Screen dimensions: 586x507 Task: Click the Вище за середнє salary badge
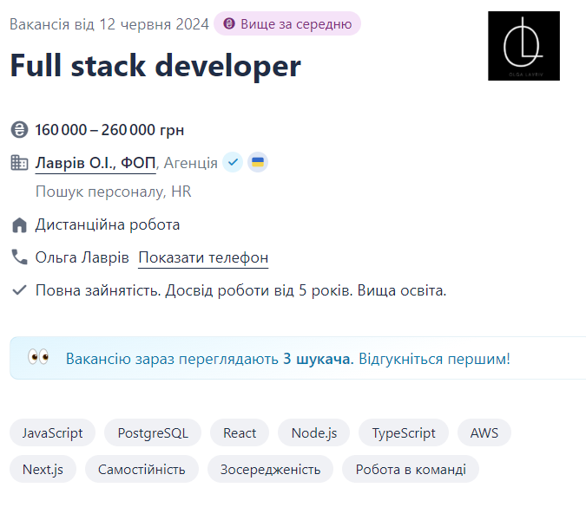287,23
